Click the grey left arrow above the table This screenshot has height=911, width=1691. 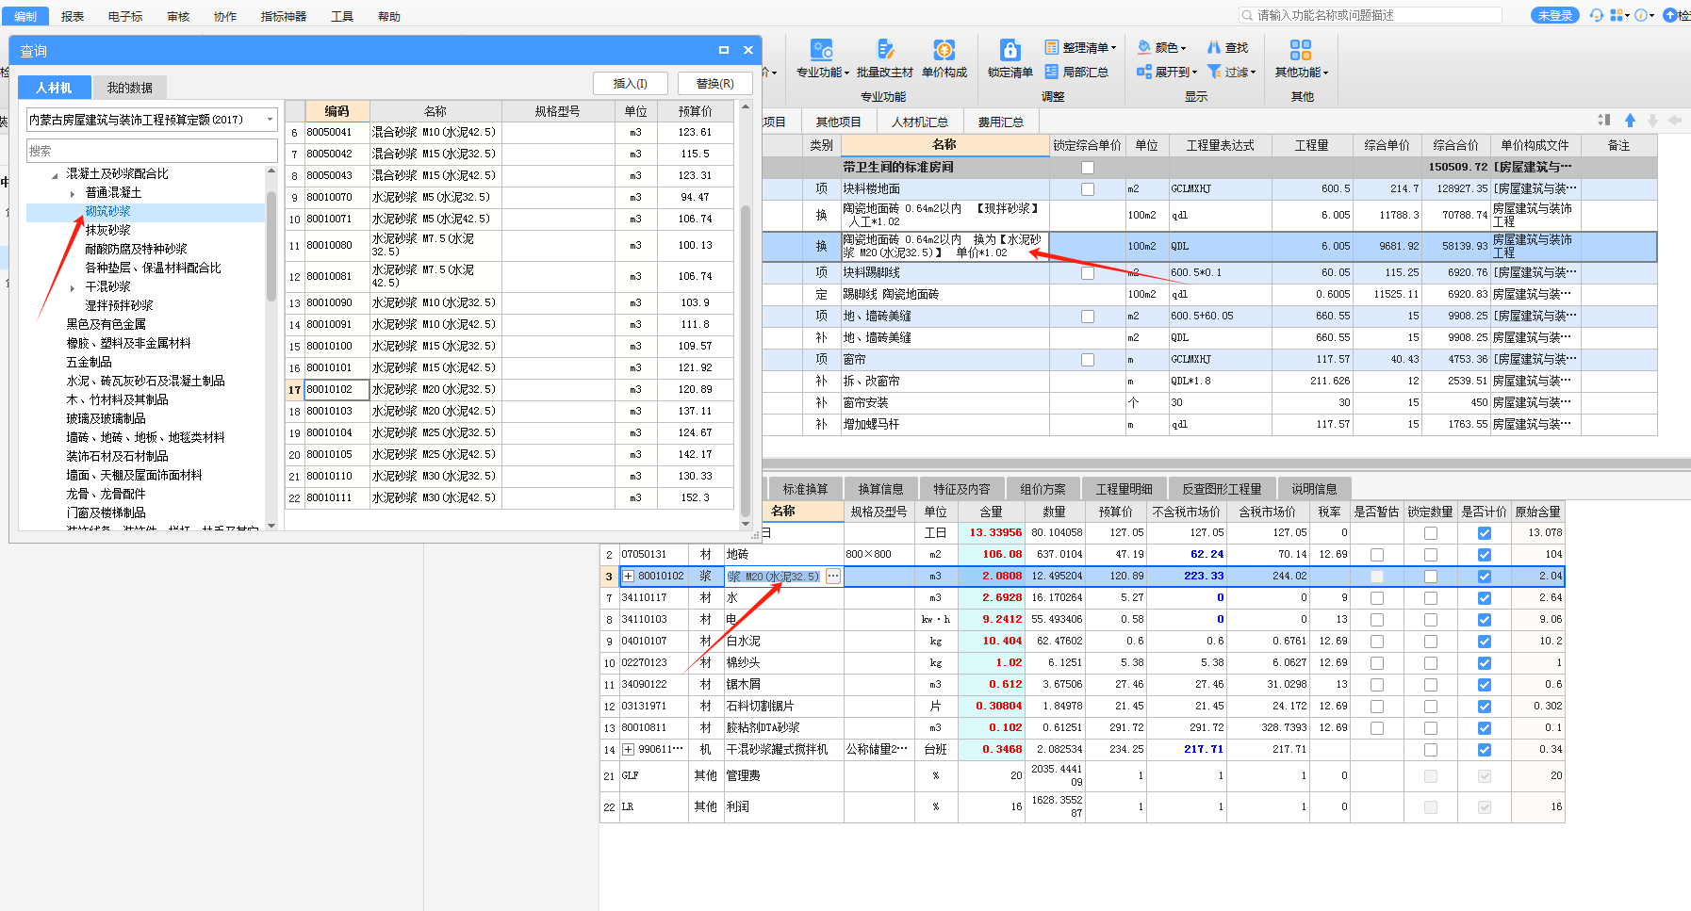pyautogui.click(x=1675, y=120)
